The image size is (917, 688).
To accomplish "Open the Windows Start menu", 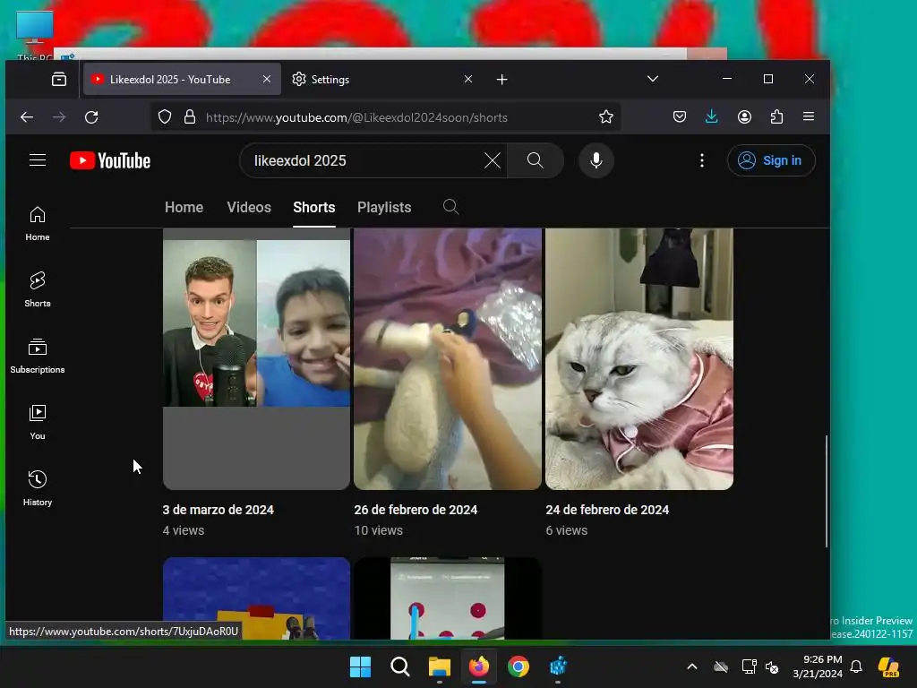I will point(360,666).
